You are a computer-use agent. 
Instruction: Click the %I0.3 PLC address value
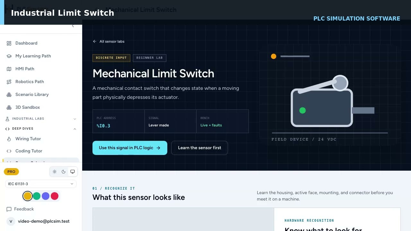[x=103, y=126]
